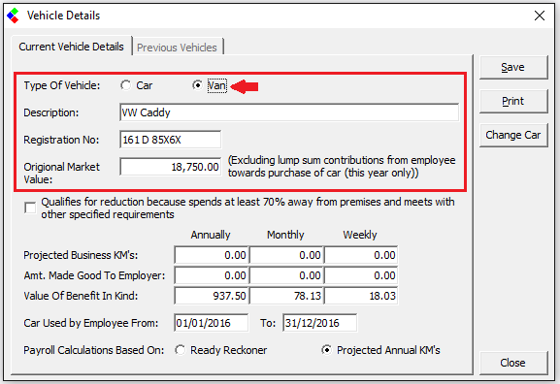Click the Monthly column heading
The height and width of the screenshot is (384, 560).
point(285,235)
